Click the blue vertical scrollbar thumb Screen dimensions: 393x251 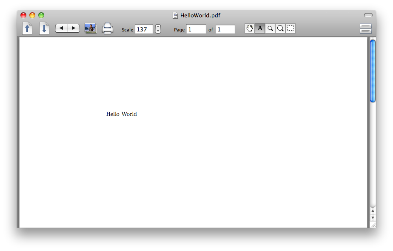[x=373, y=71]
